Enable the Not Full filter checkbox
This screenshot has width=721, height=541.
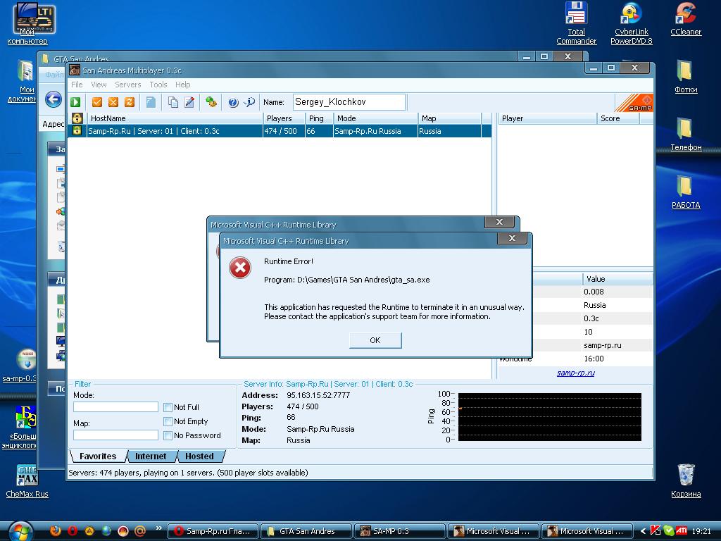click(168, 407)
